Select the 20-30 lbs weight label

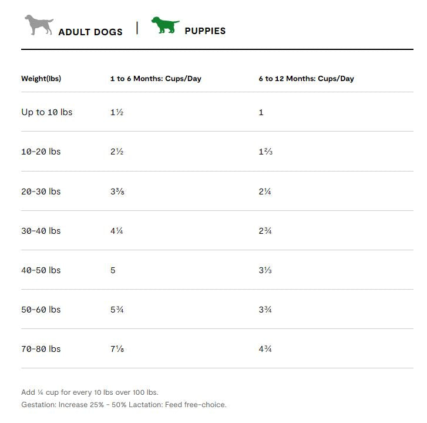tap(41, 192)
